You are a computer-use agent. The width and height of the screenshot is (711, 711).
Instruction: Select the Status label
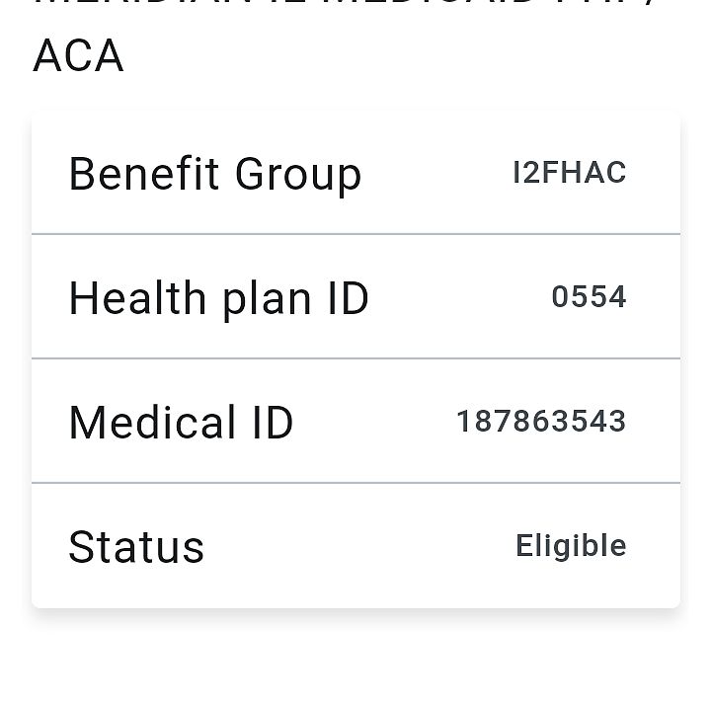pyautogui.click(x=136, y=547)
